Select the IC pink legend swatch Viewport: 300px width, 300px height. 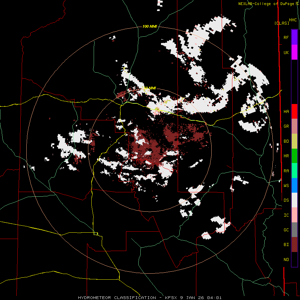pos(294,215)
